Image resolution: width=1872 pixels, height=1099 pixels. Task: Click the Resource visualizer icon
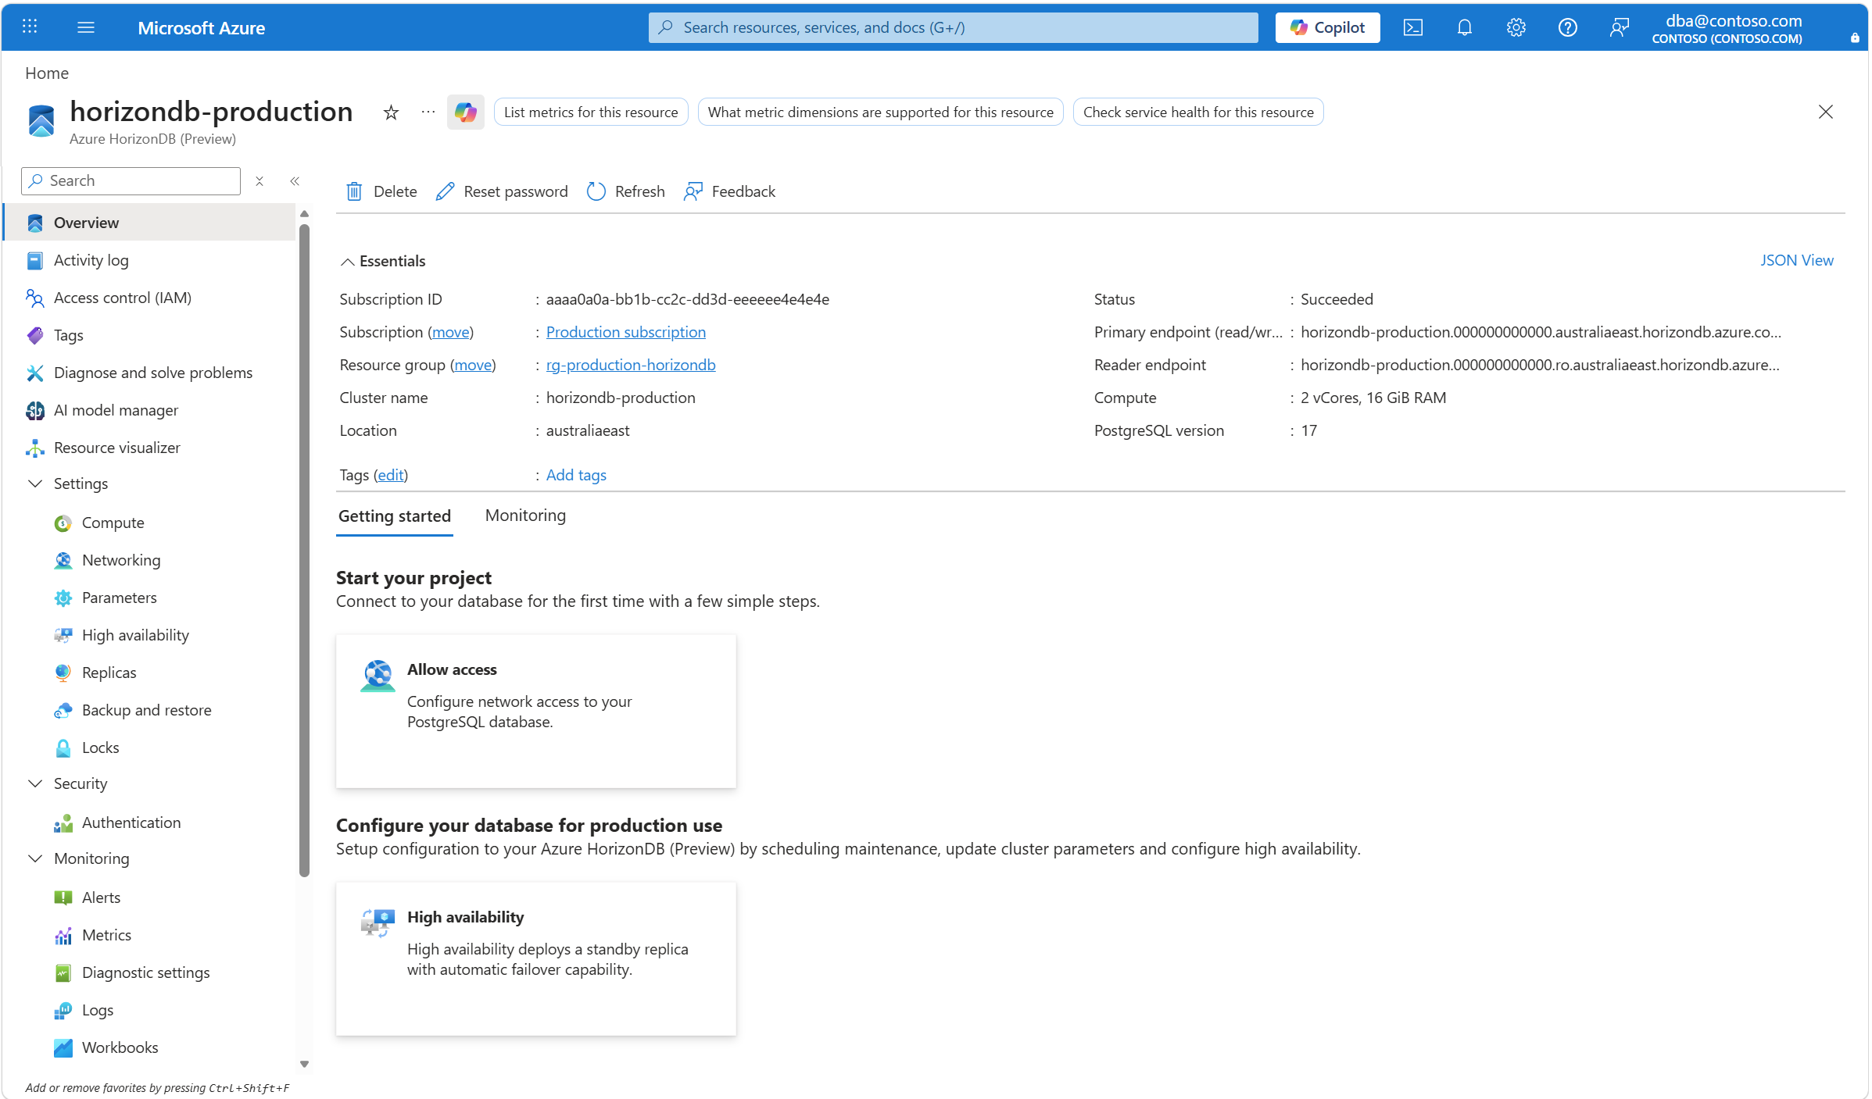(x=35, y=448)
